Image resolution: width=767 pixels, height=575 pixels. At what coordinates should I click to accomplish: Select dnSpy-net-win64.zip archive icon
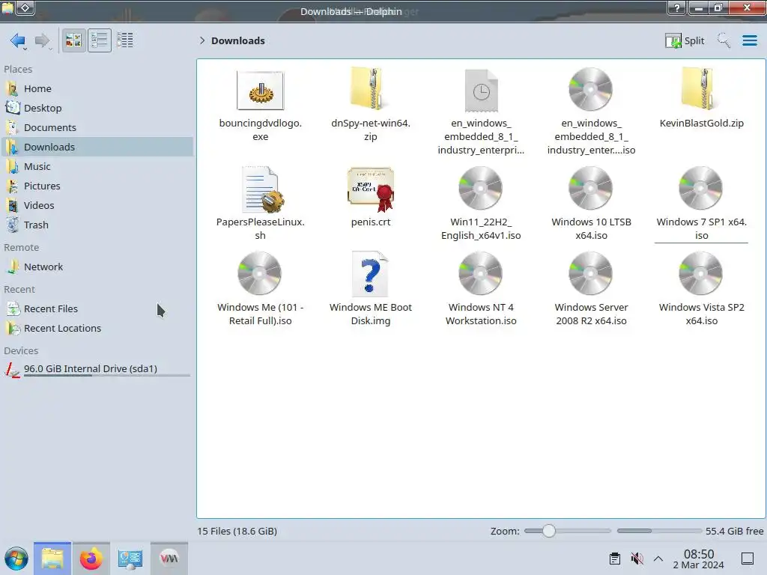tap(370, 89)
